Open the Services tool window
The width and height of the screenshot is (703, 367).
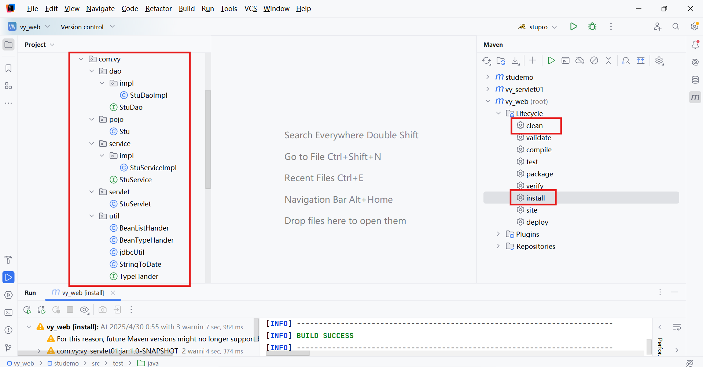click(8, 295)
